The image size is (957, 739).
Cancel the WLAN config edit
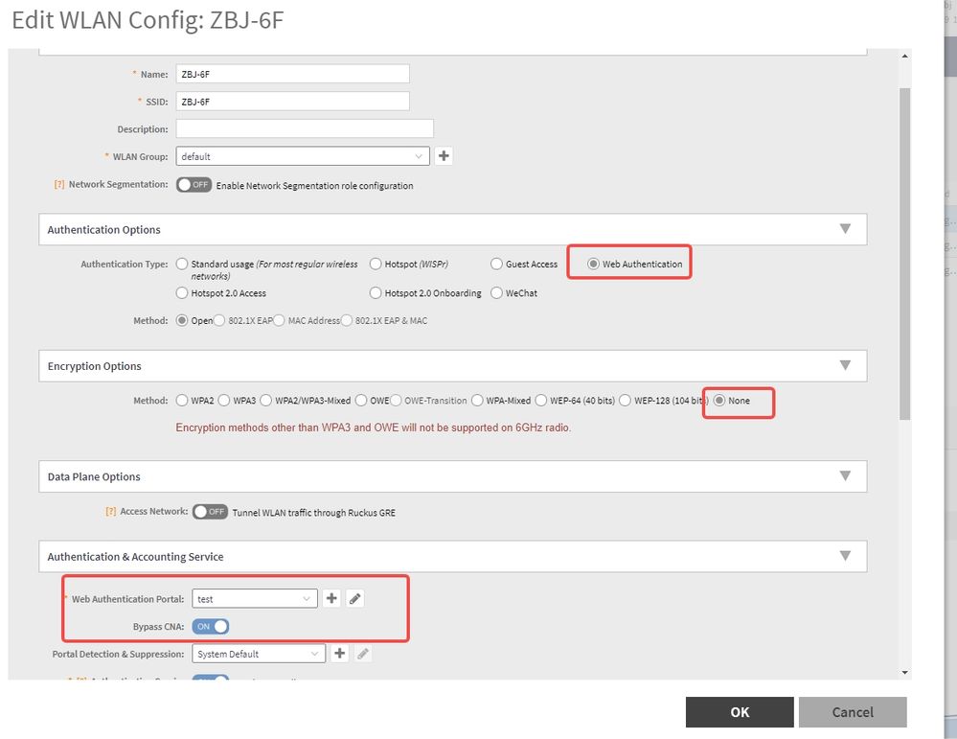(x=852, y=712)
